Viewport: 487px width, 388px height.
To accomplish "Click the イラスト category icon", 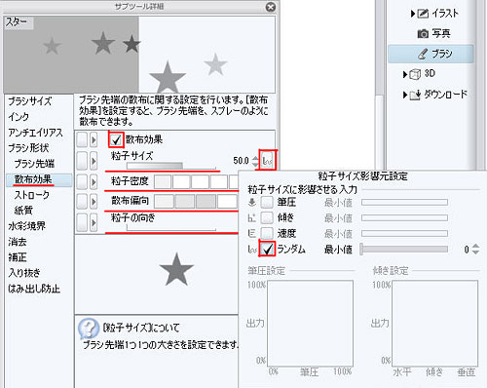I will [423, 14].
